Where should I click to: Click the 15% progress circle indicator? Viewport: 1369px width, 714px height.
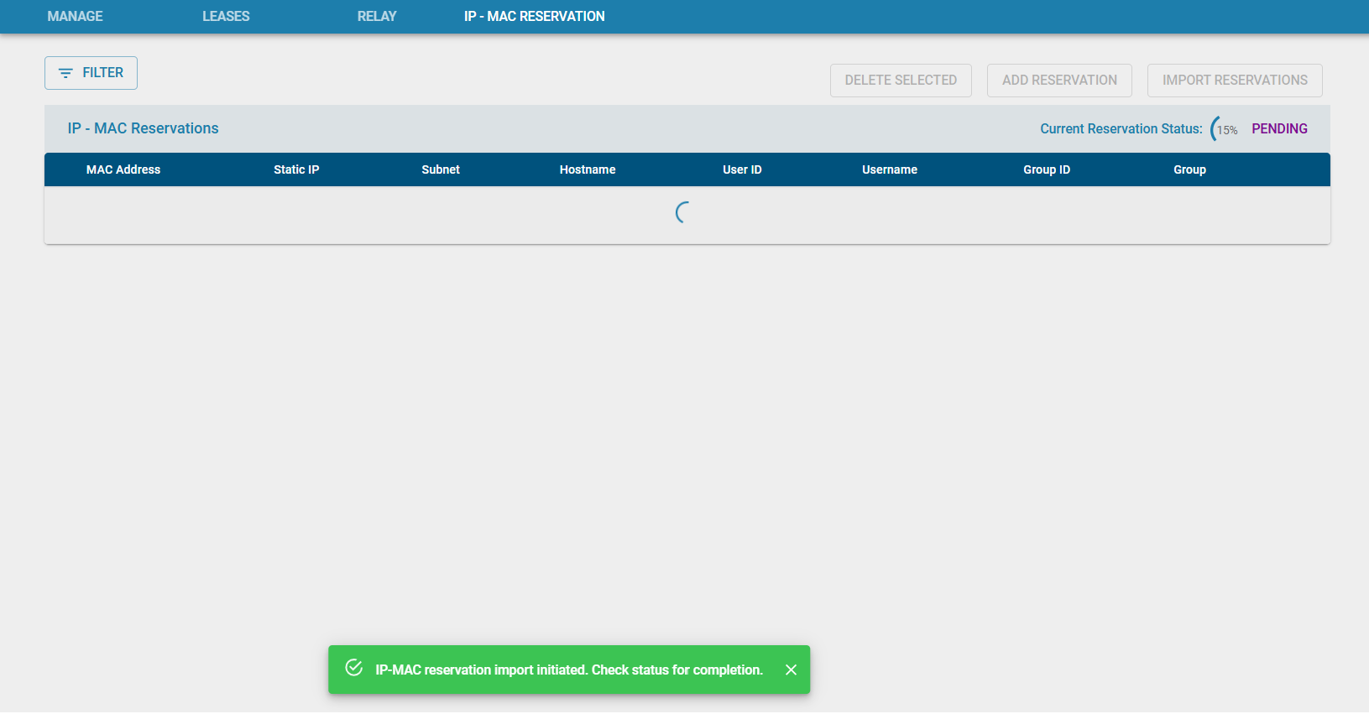1225,129
